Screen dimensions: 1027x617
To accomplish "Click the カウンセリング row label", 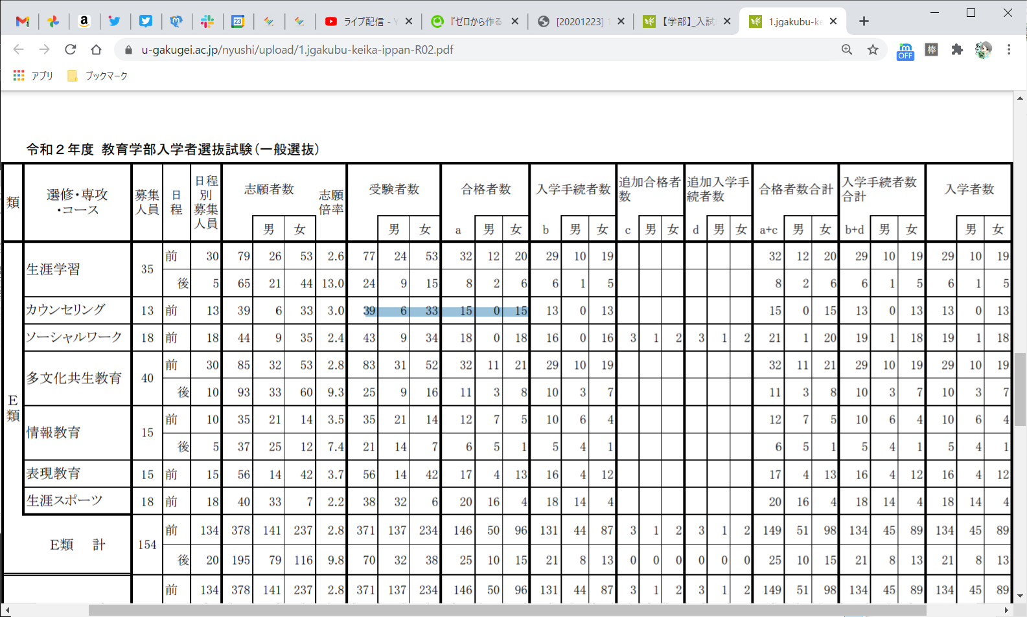I will click(65, 310).
